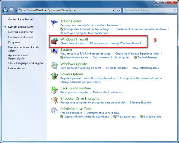Click Change when the computer sleeps
This screenshot has width=179, height=143.
81,82
